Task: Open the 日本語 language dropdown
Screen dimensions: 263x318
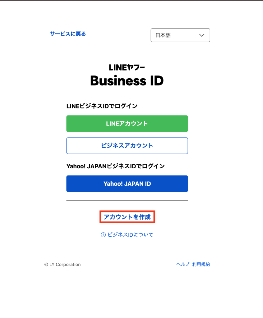Action: pos(180,35)
